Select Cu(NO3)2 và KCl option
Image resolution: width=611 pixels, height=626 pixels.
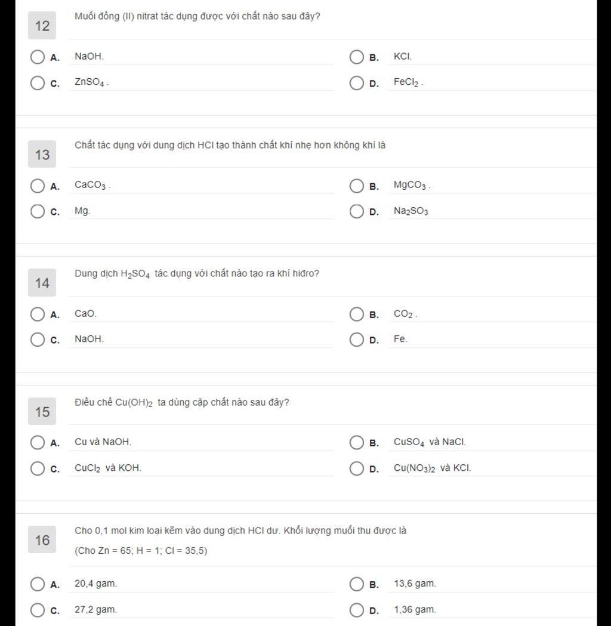[356, 468]
